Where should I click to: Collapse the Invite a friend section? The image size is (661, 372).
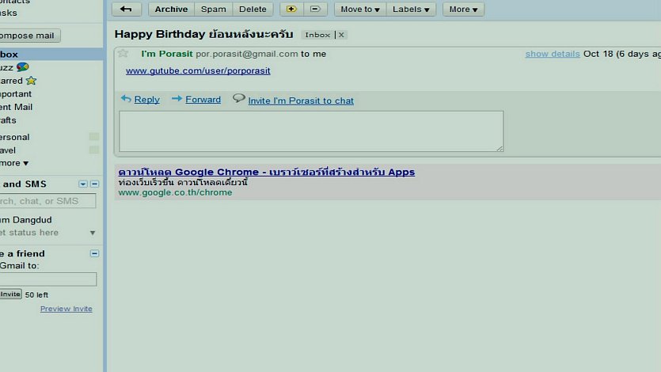click(95, 253)
